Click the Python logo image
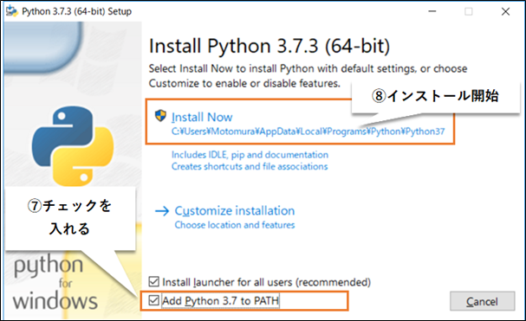Viewport: 526px width, 321px height. (x=73, y=146)
